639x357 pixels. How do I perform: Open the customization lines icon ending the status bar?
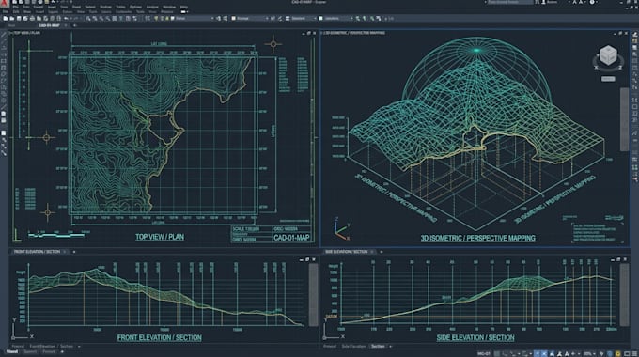[634, 353]
